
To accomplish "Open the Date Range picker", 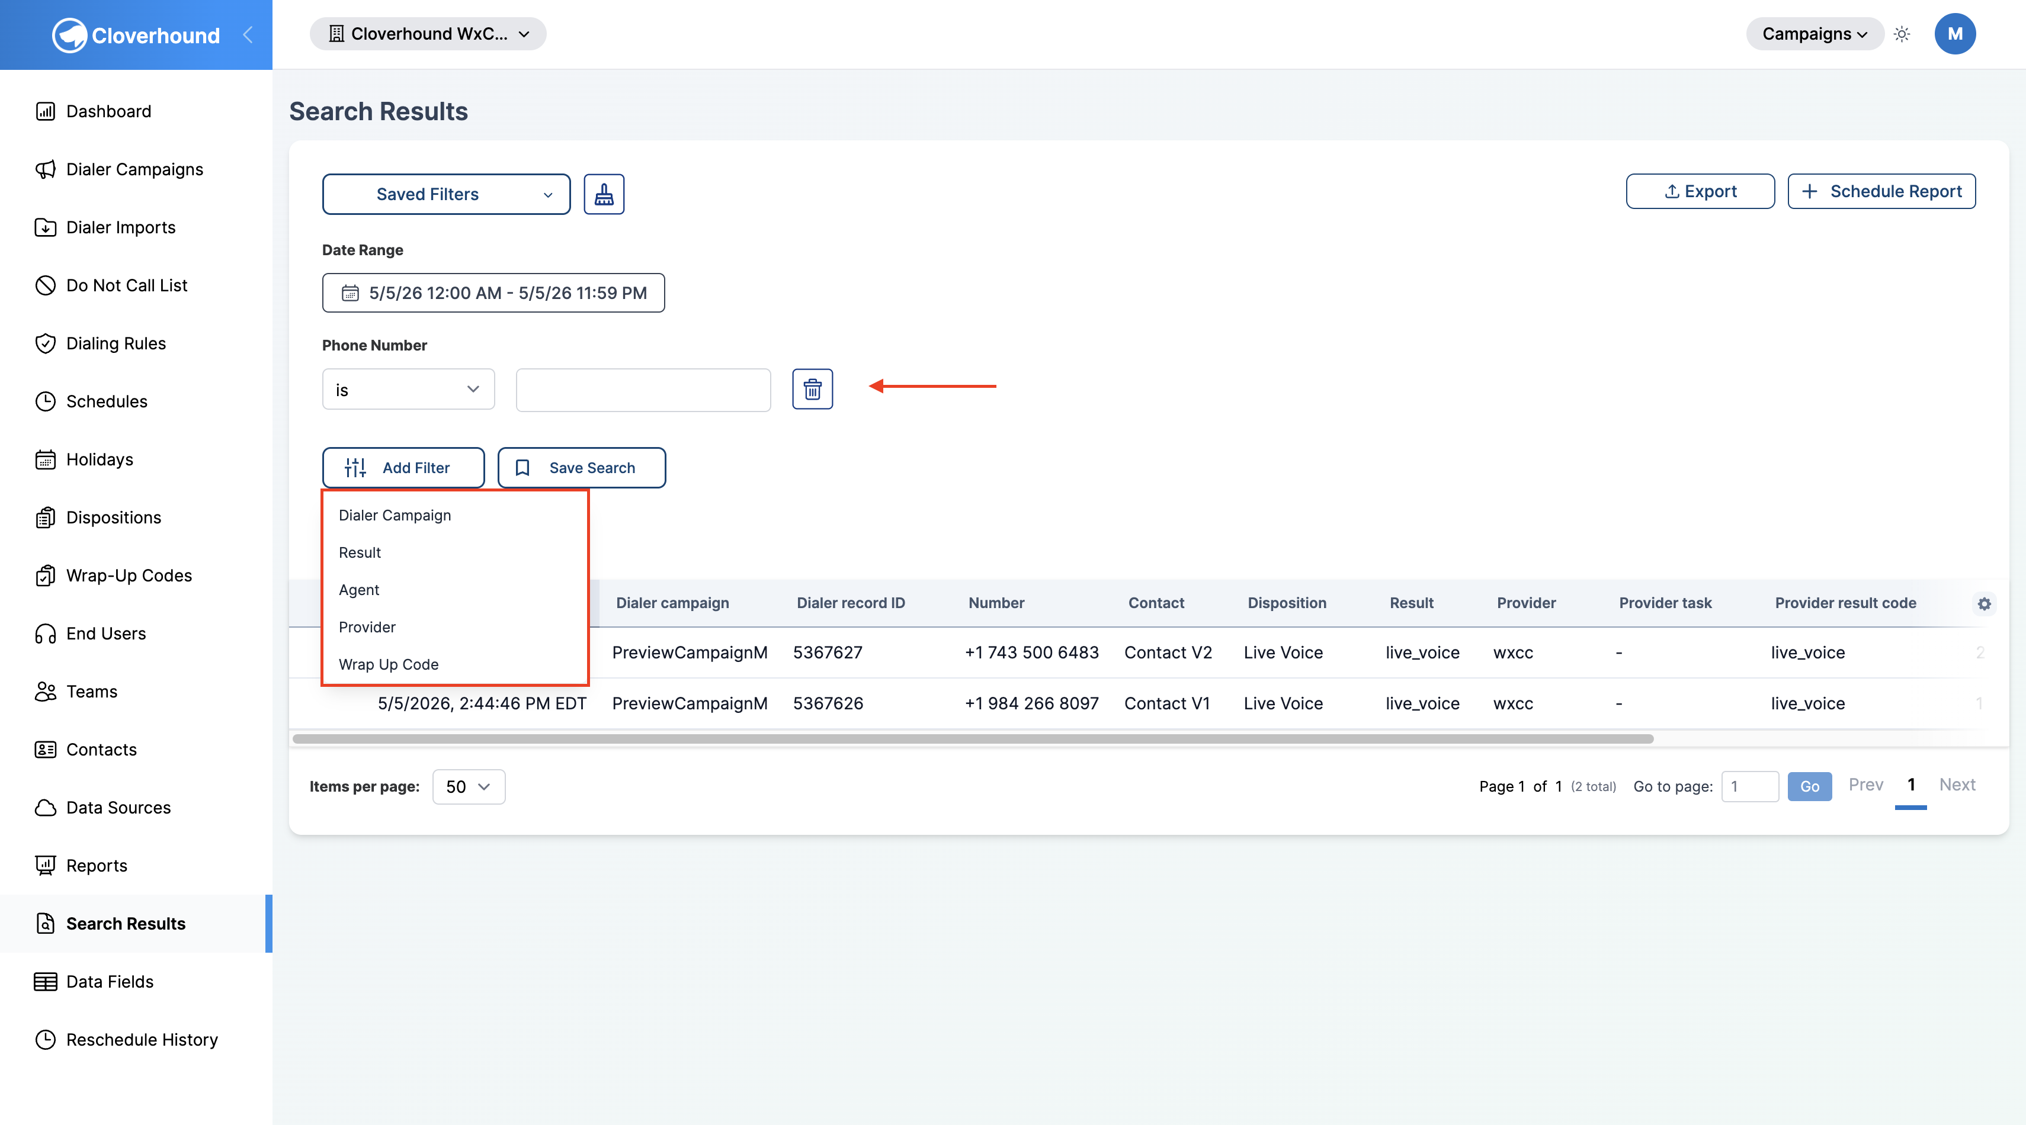I will [x=493, y=293].
